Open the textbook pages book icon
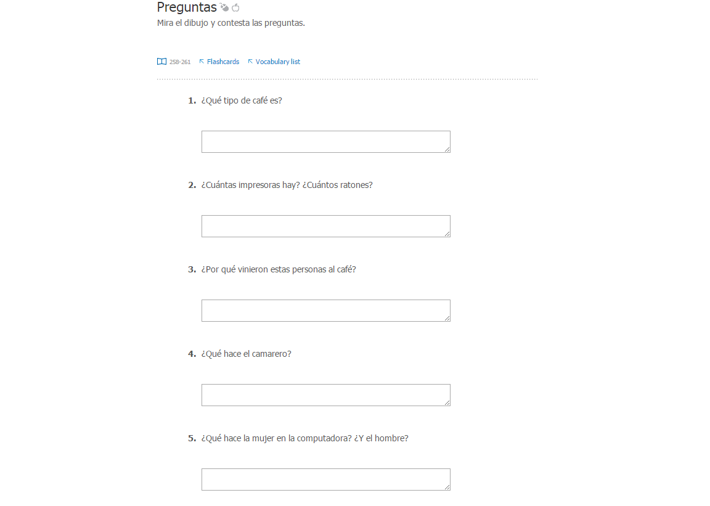This screenshot has width=710, height=506. tap(161, 62)
